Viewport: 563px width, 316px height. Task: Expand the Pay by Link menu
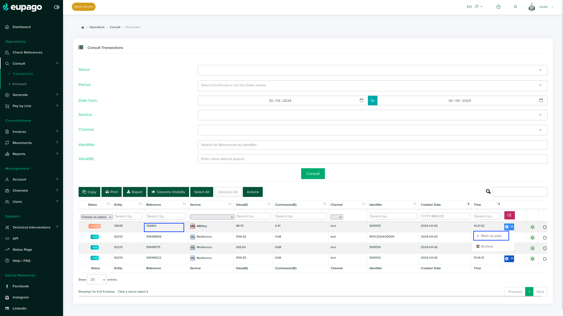coord(31,106)
